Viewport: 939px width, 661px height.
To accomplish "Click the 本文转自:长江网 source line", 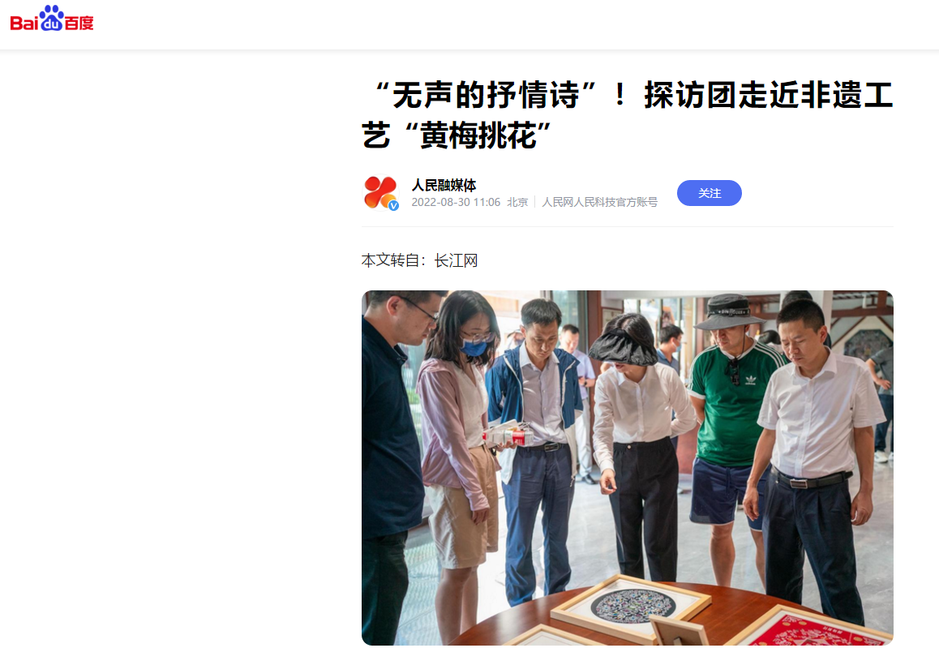I will pos(420,260).
